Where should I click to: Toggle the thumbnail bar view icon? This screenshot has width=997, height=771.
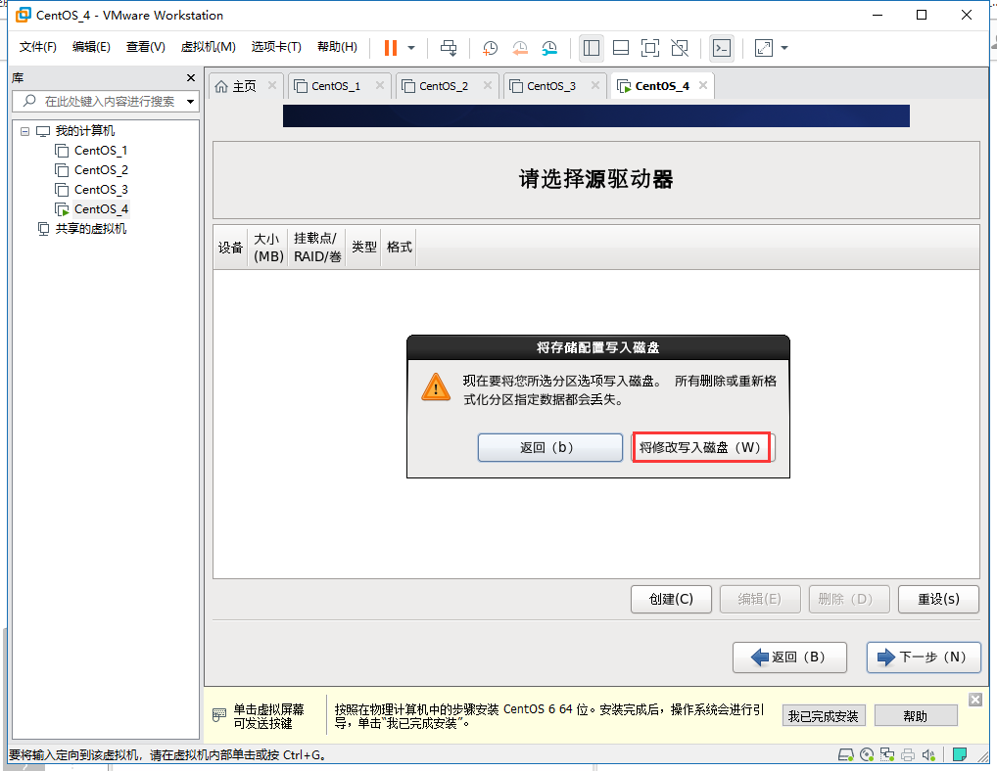621,48
